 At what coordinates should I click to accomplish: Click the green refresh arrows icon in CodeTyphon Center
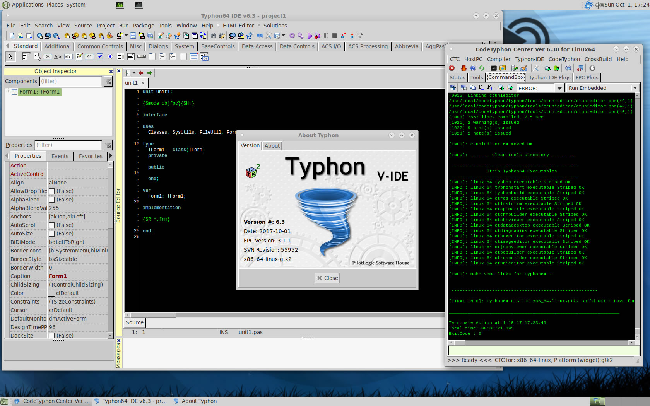click(482, 68)
